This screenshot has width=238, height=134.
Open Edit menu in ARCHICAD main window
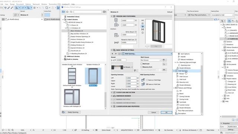point(2,4)
